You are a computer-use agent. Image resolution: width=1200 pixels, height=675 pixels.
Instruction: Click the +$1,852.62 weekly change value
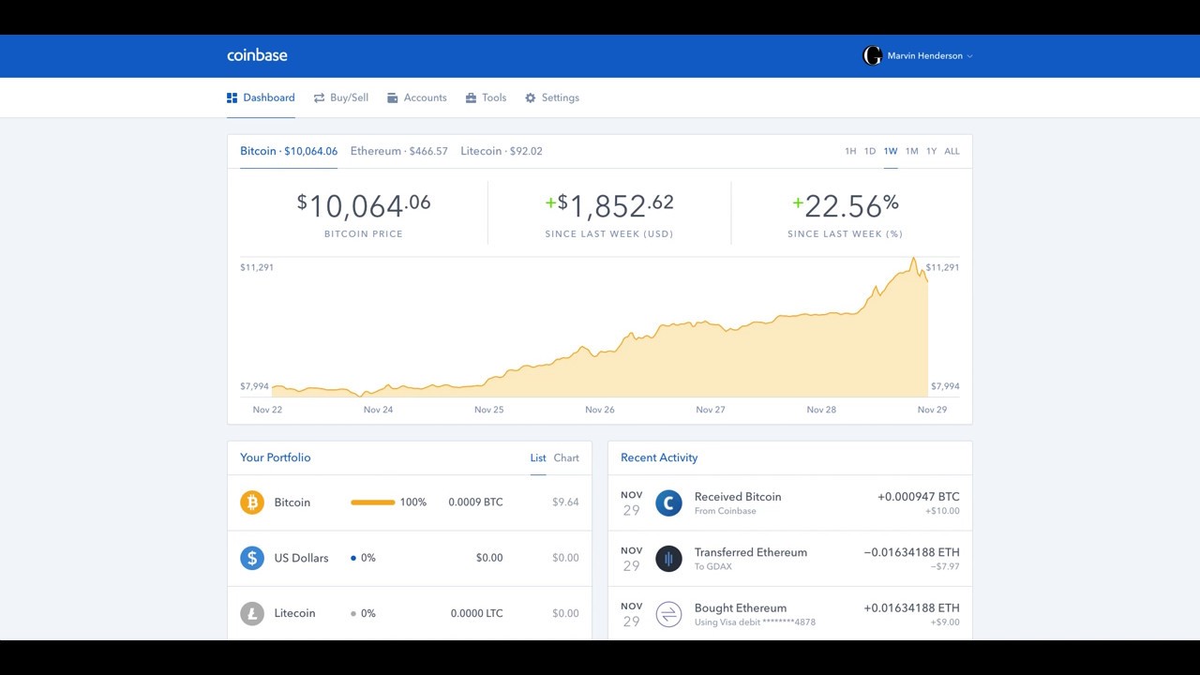(x=609, y=205)
